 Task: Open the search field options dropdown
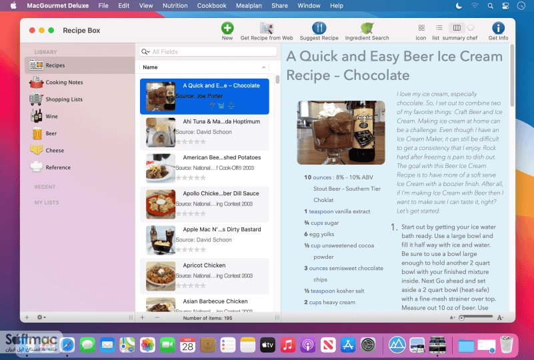coord(146,52)
